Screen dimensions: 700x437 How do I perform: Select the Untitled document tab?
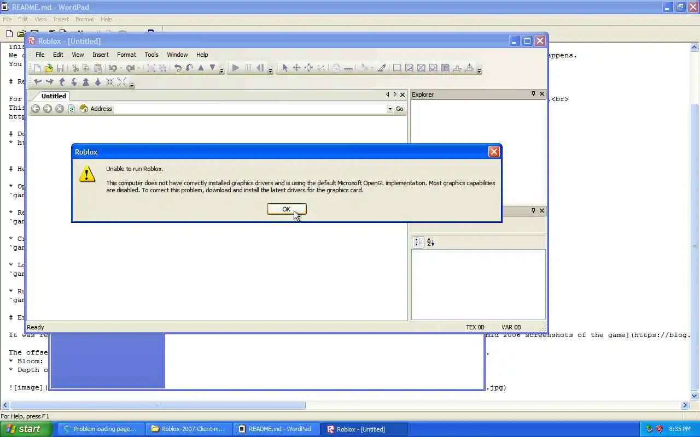54,96
